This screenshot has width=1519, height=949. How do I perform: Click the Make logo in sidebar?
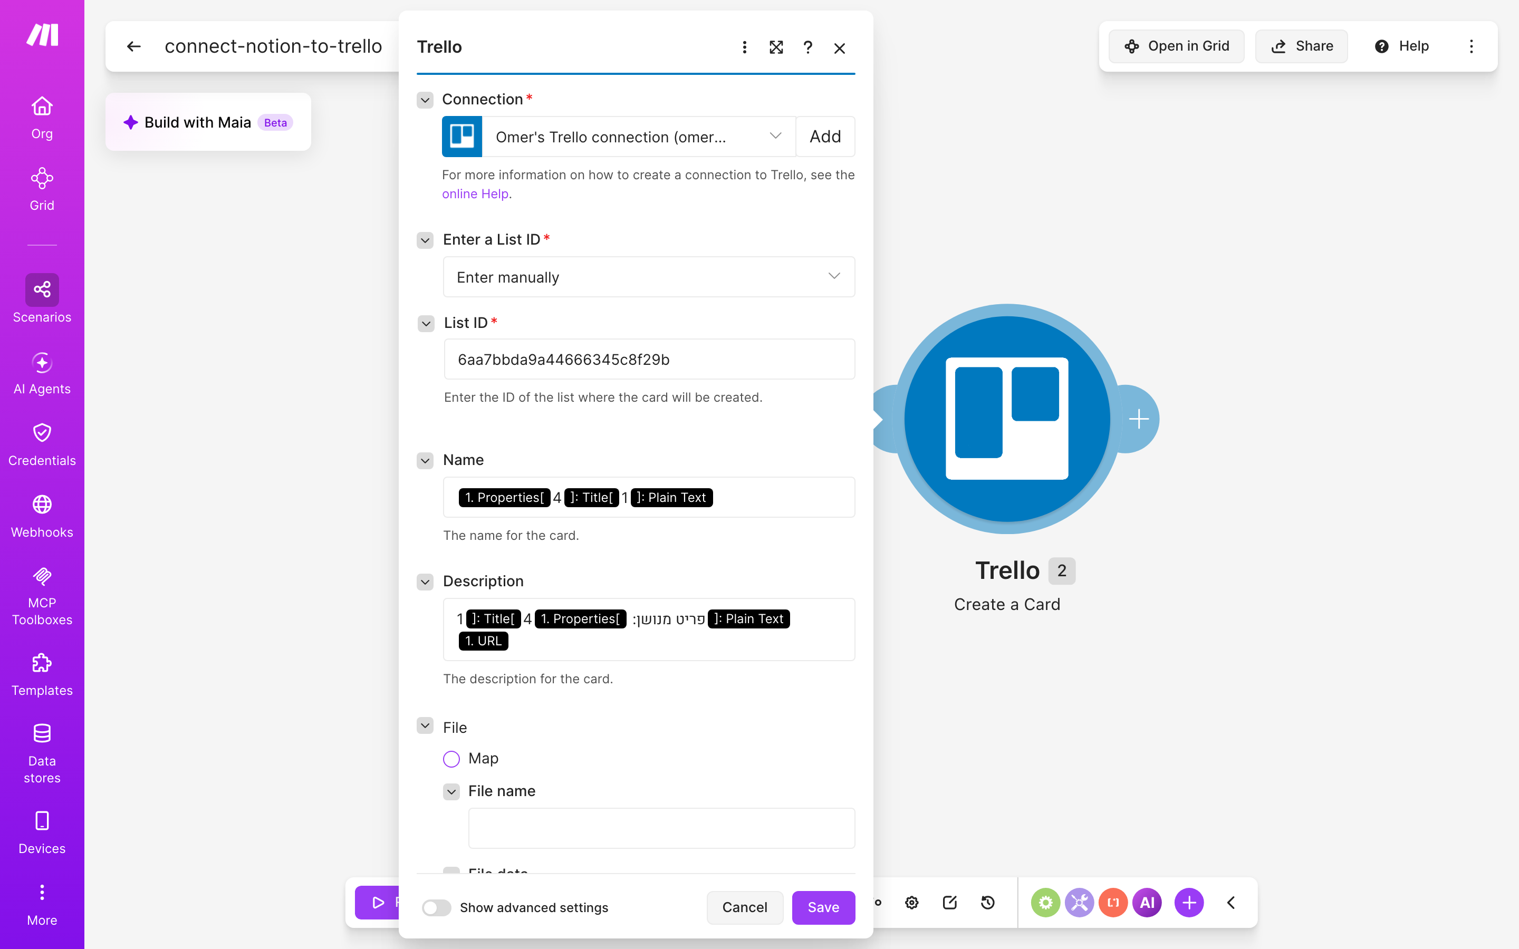pos(42,34)
